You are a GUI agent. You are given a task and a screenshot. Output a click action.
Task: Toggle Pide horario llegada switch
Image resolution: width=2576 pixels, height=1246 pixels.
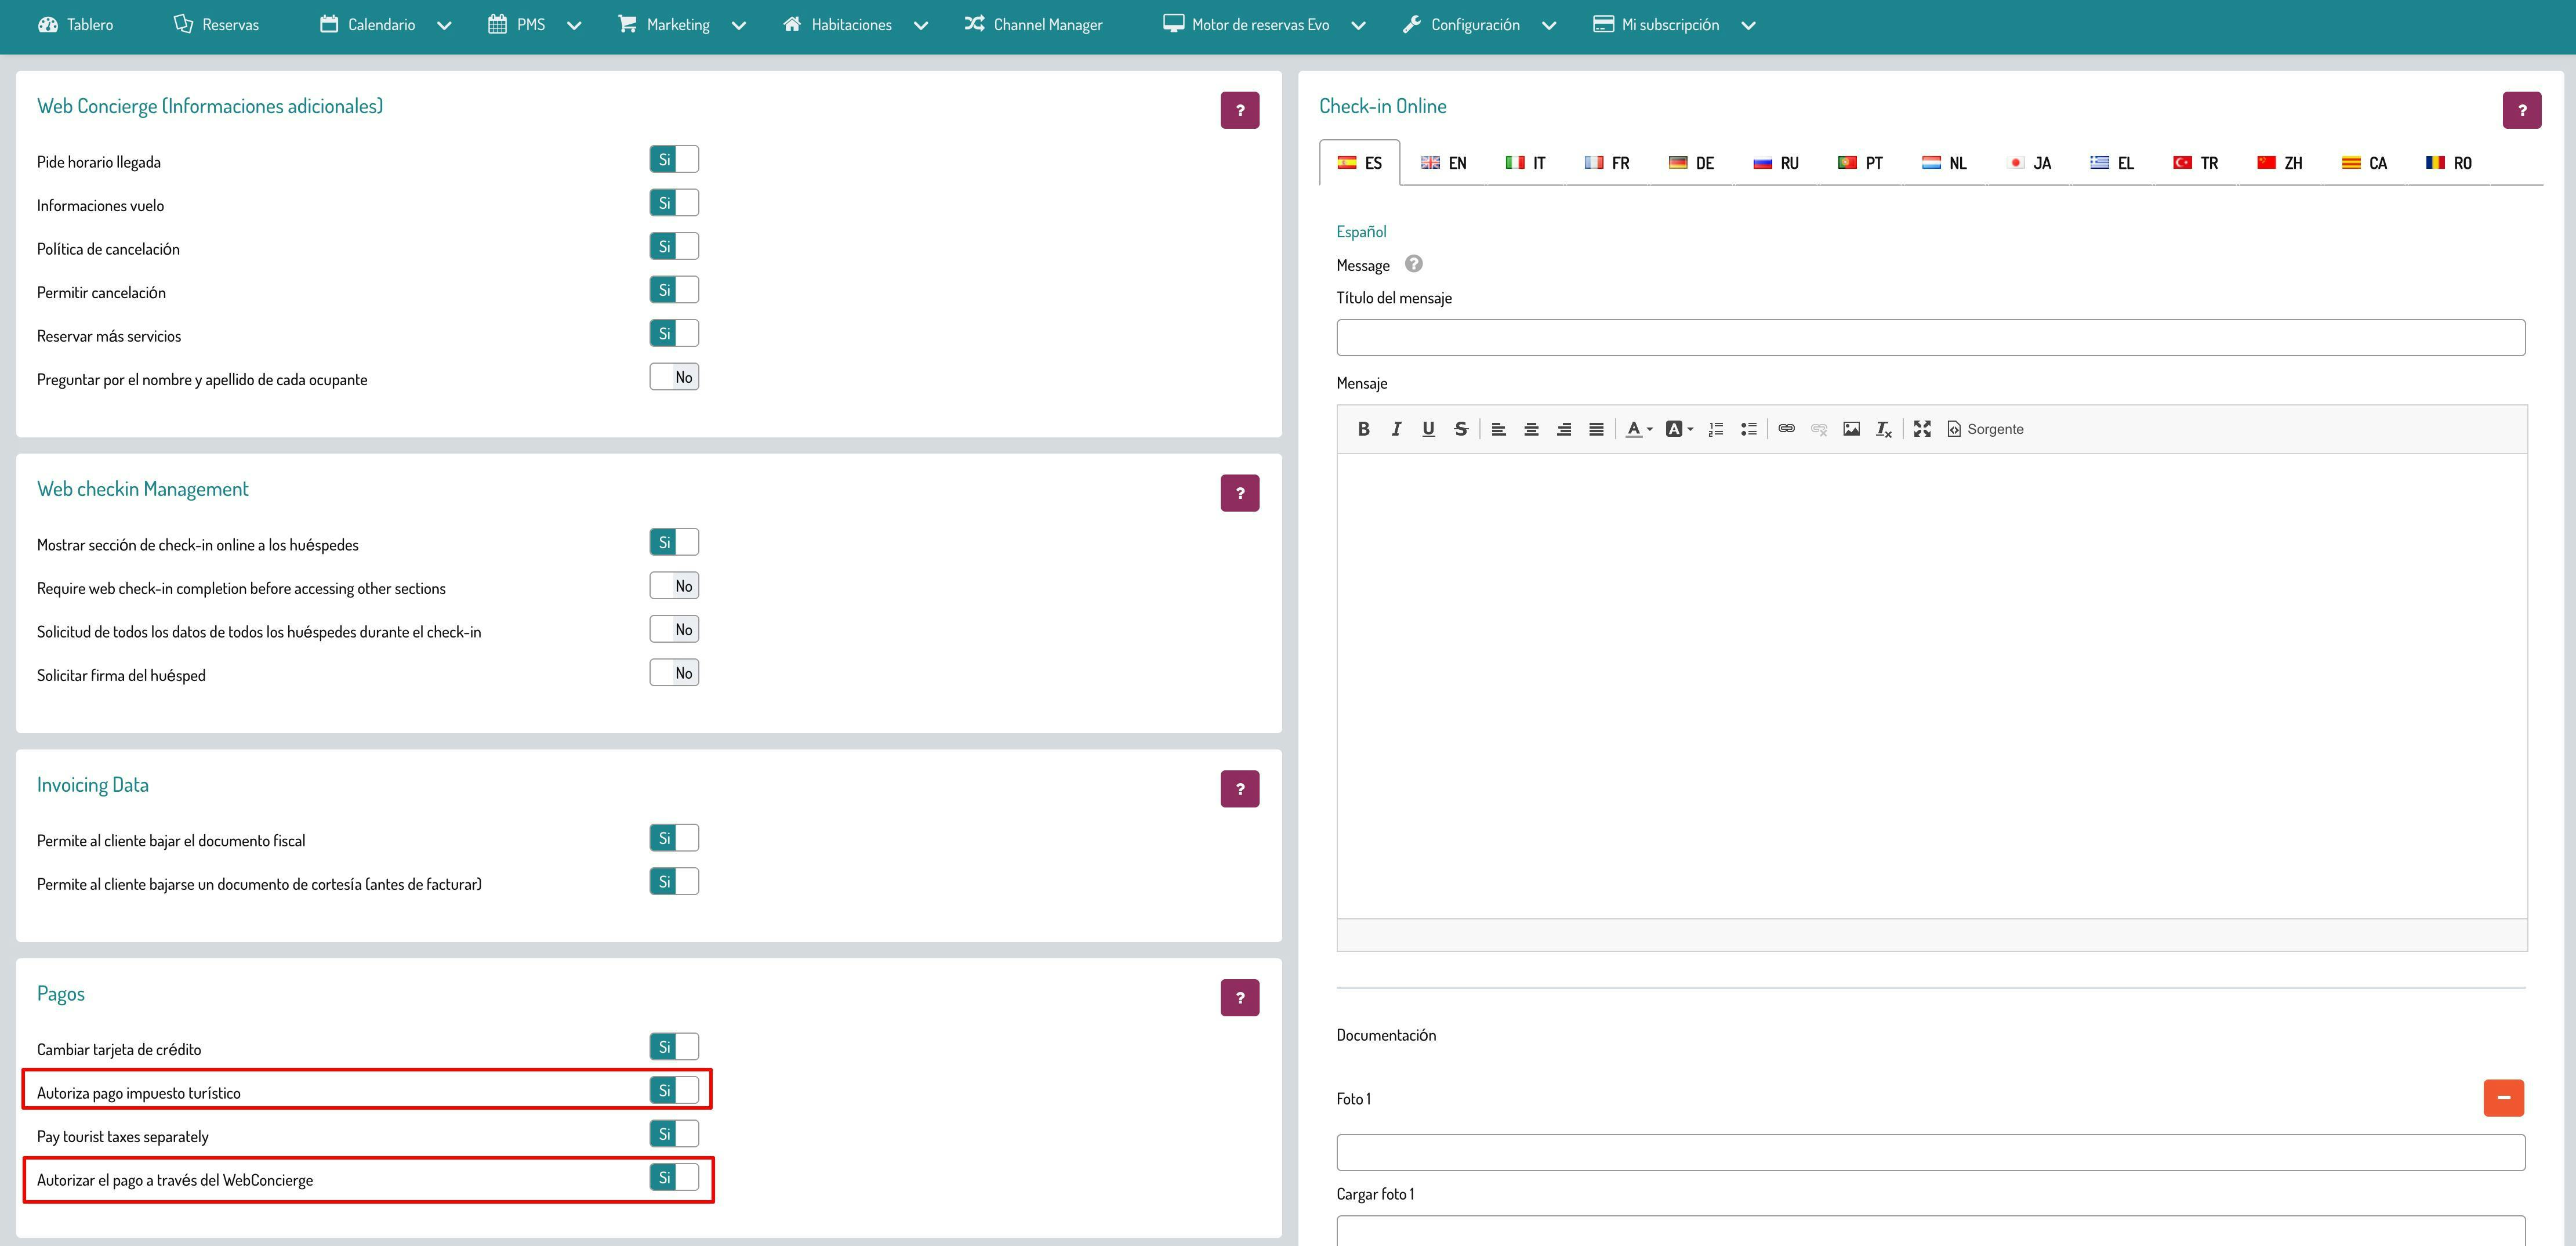click(x=673, y=160)
